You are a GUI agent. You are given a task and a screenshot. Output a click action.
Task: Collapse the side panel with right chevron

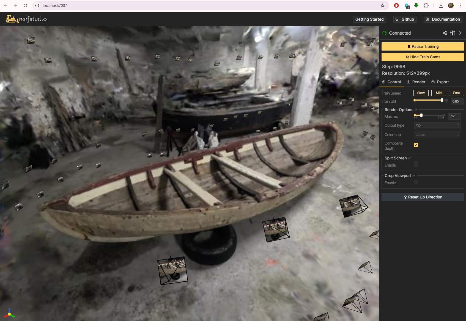tap(460, 33)
